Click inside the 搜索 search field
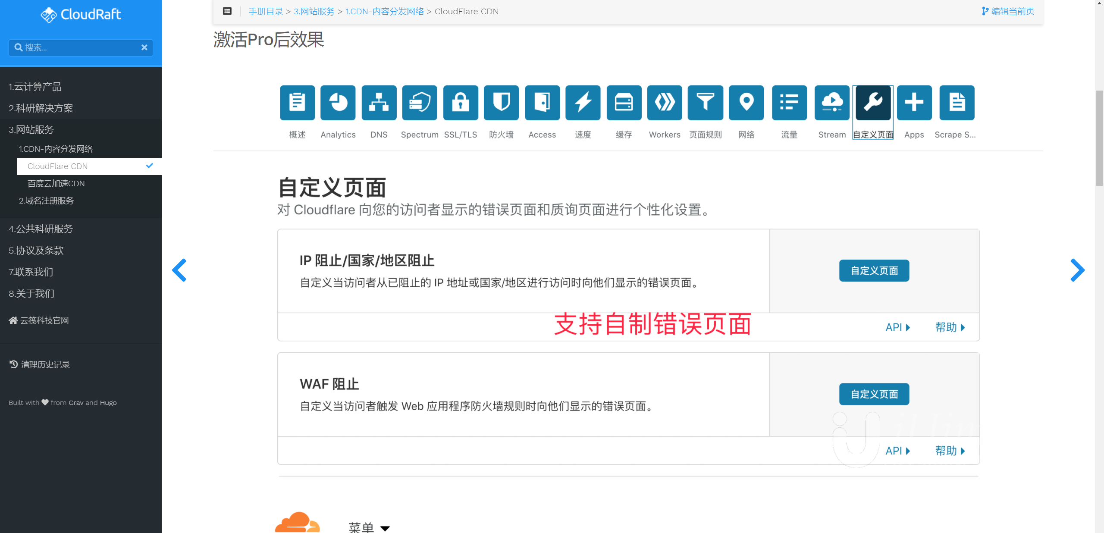The image size is (1104, 533). click(x=81, y=47)
